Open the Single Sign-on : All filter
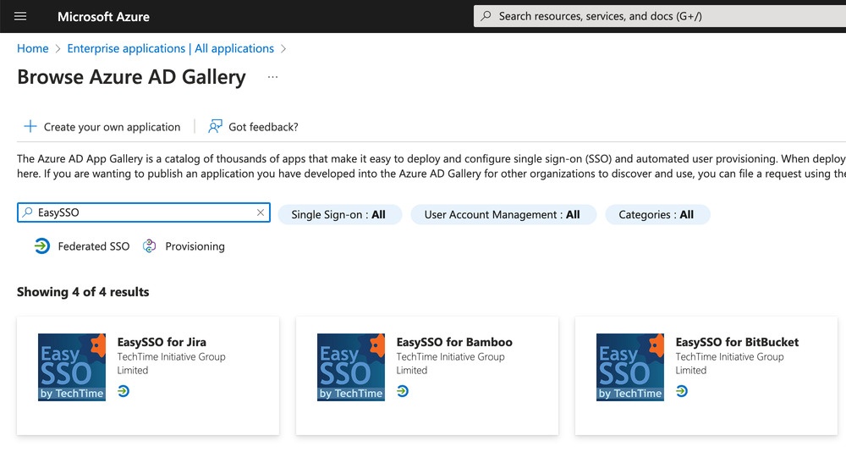846x463 pixels. [339, 215]
